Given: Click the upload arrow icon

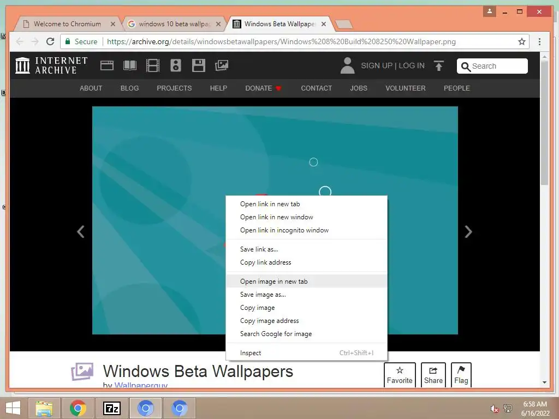Looking at the screenshot, I should tap(439, 65).
